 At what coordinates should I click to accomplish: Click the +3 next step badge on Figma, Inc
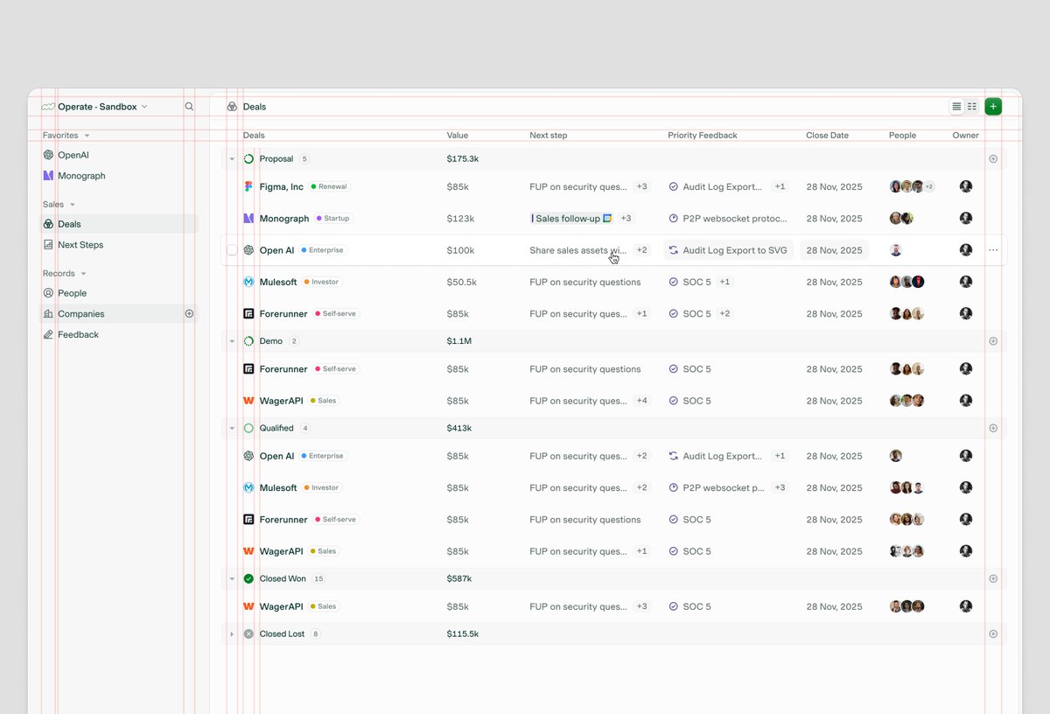(642, 187)
